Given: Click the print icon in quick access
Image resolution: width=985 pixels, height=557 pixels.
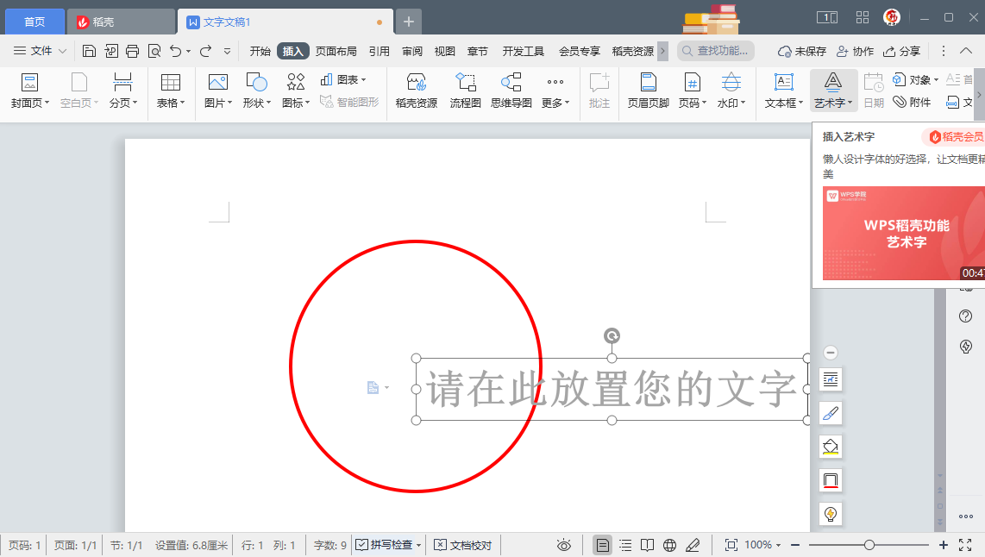Looking at the screenshot, I should [x=132, y=52].
